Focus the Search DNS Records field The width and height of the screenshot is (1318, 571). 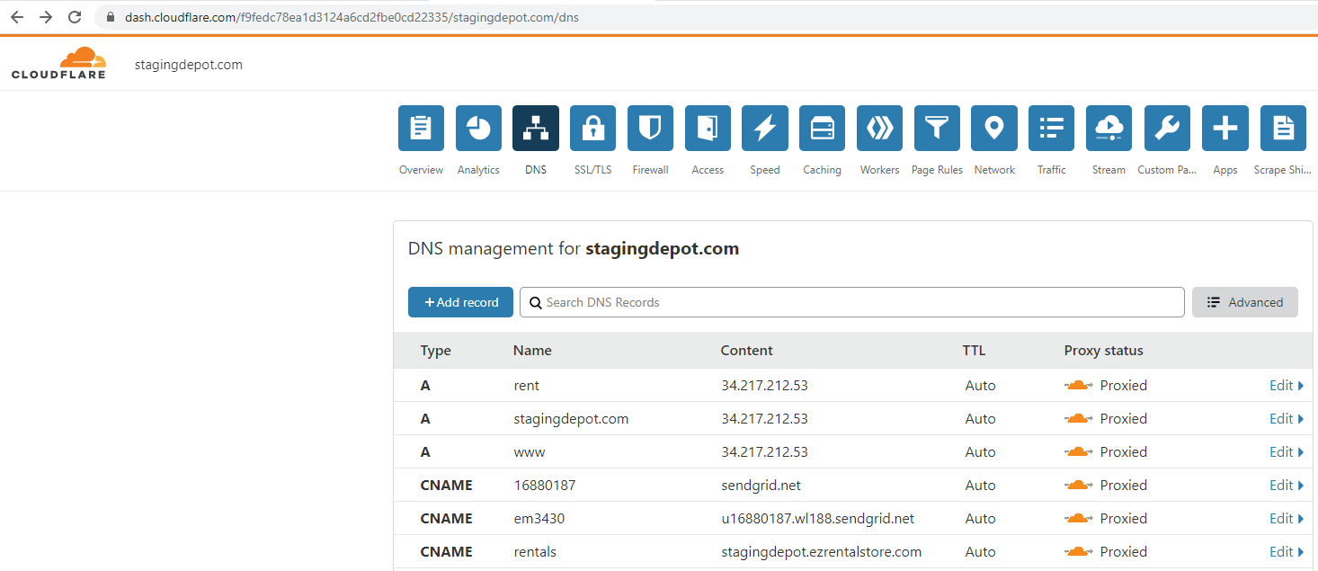(x=851, y=302)
